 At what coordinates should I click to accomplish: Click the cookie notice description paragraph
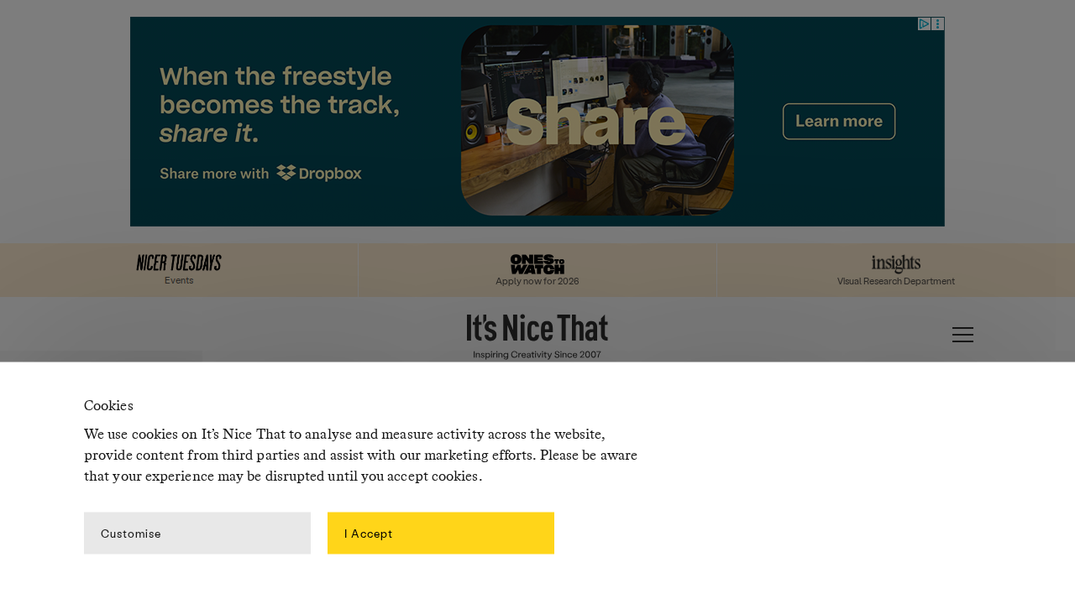361,456
